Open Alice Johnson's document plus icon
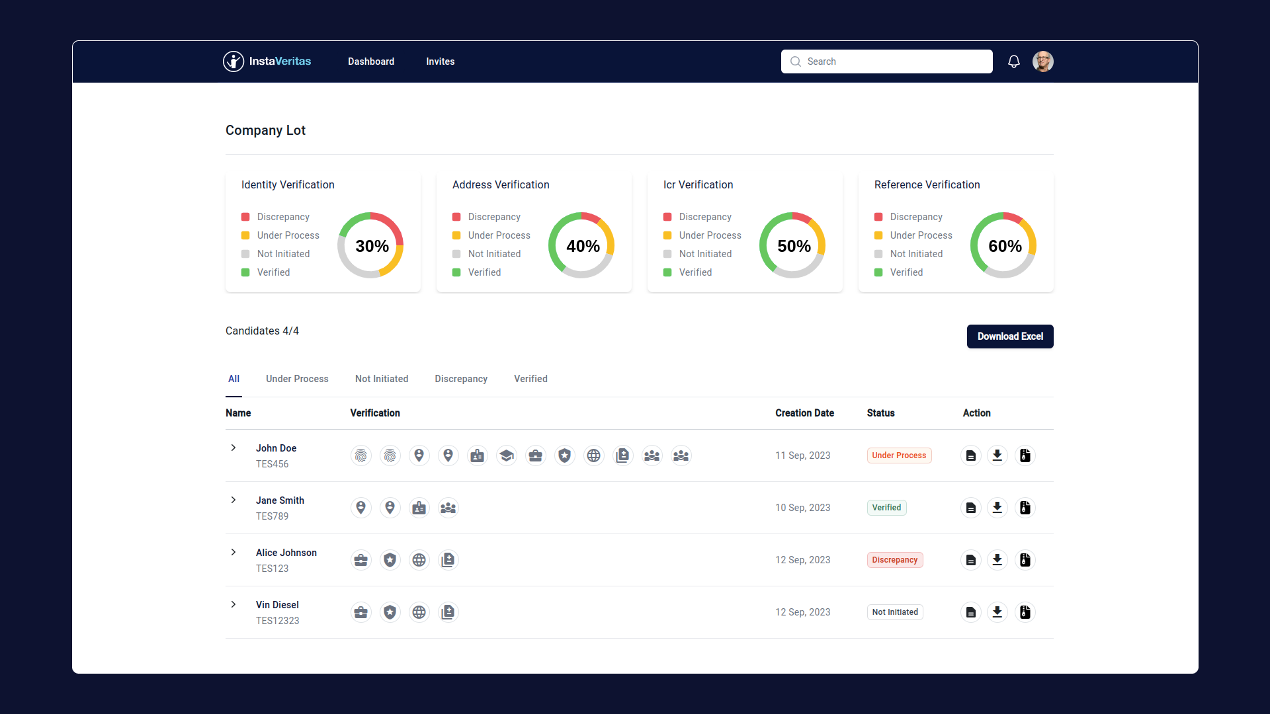This screenshot has width=1270, height=714. (x=448, y=560)
